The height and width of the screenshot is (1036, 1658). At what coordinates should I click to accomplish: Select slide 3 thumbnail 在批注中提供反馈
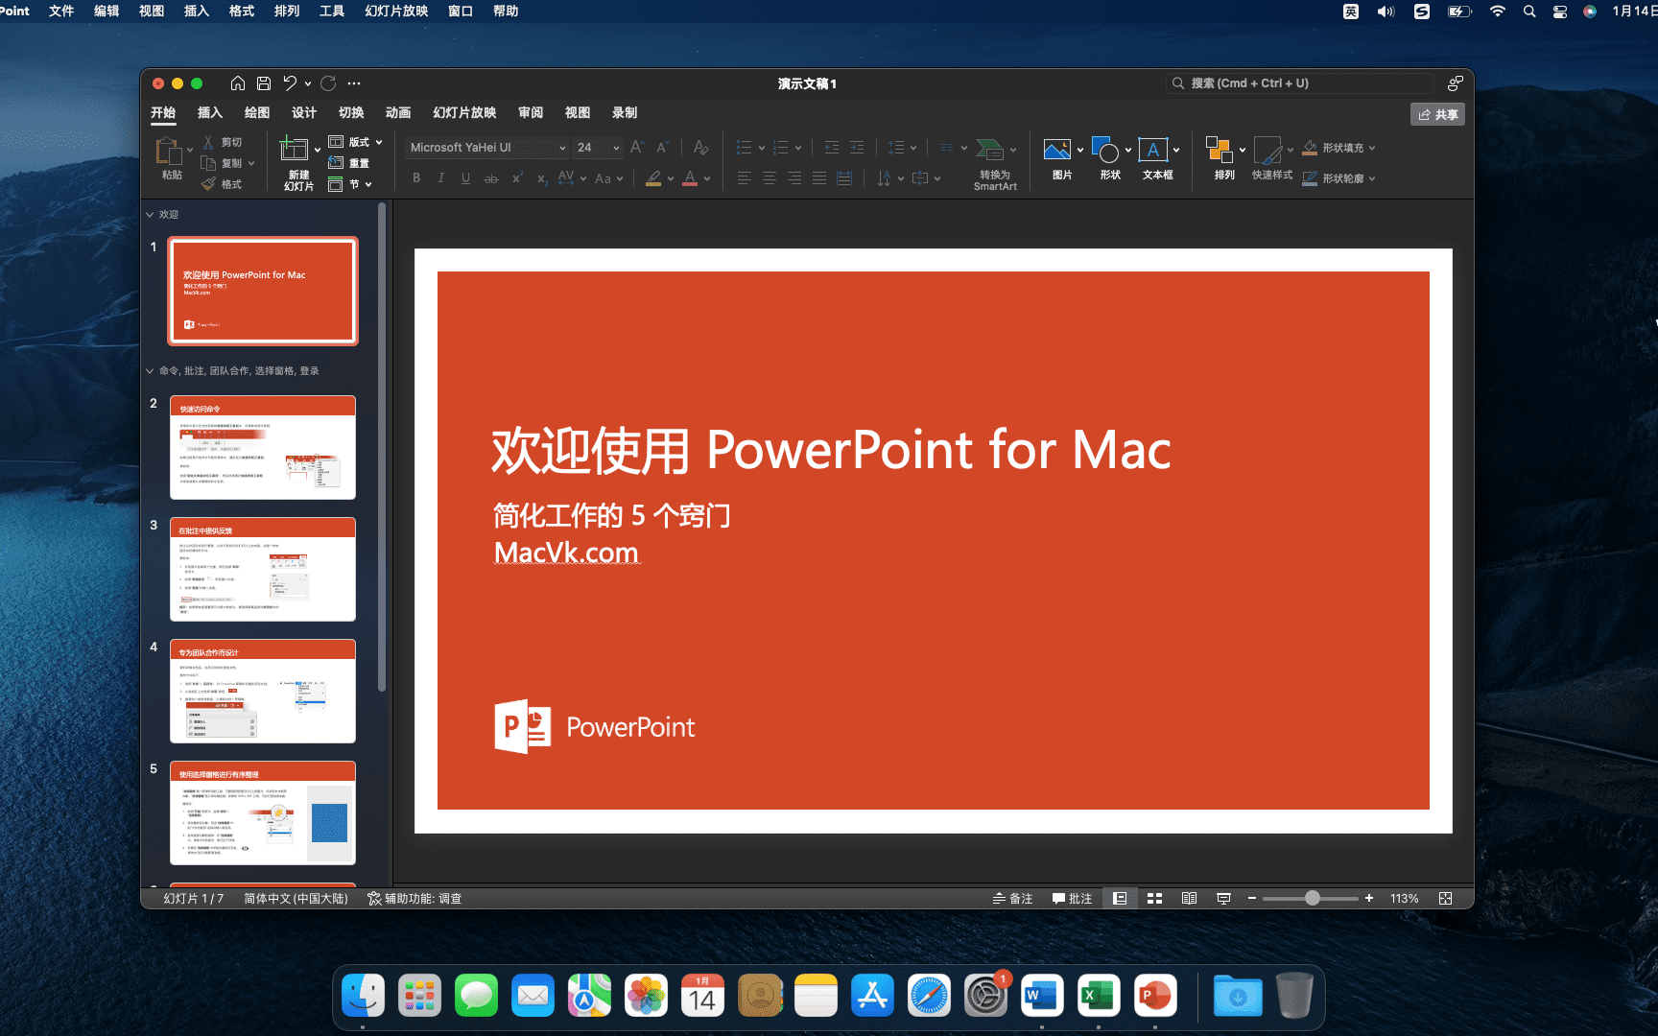[x=263, y=570]
